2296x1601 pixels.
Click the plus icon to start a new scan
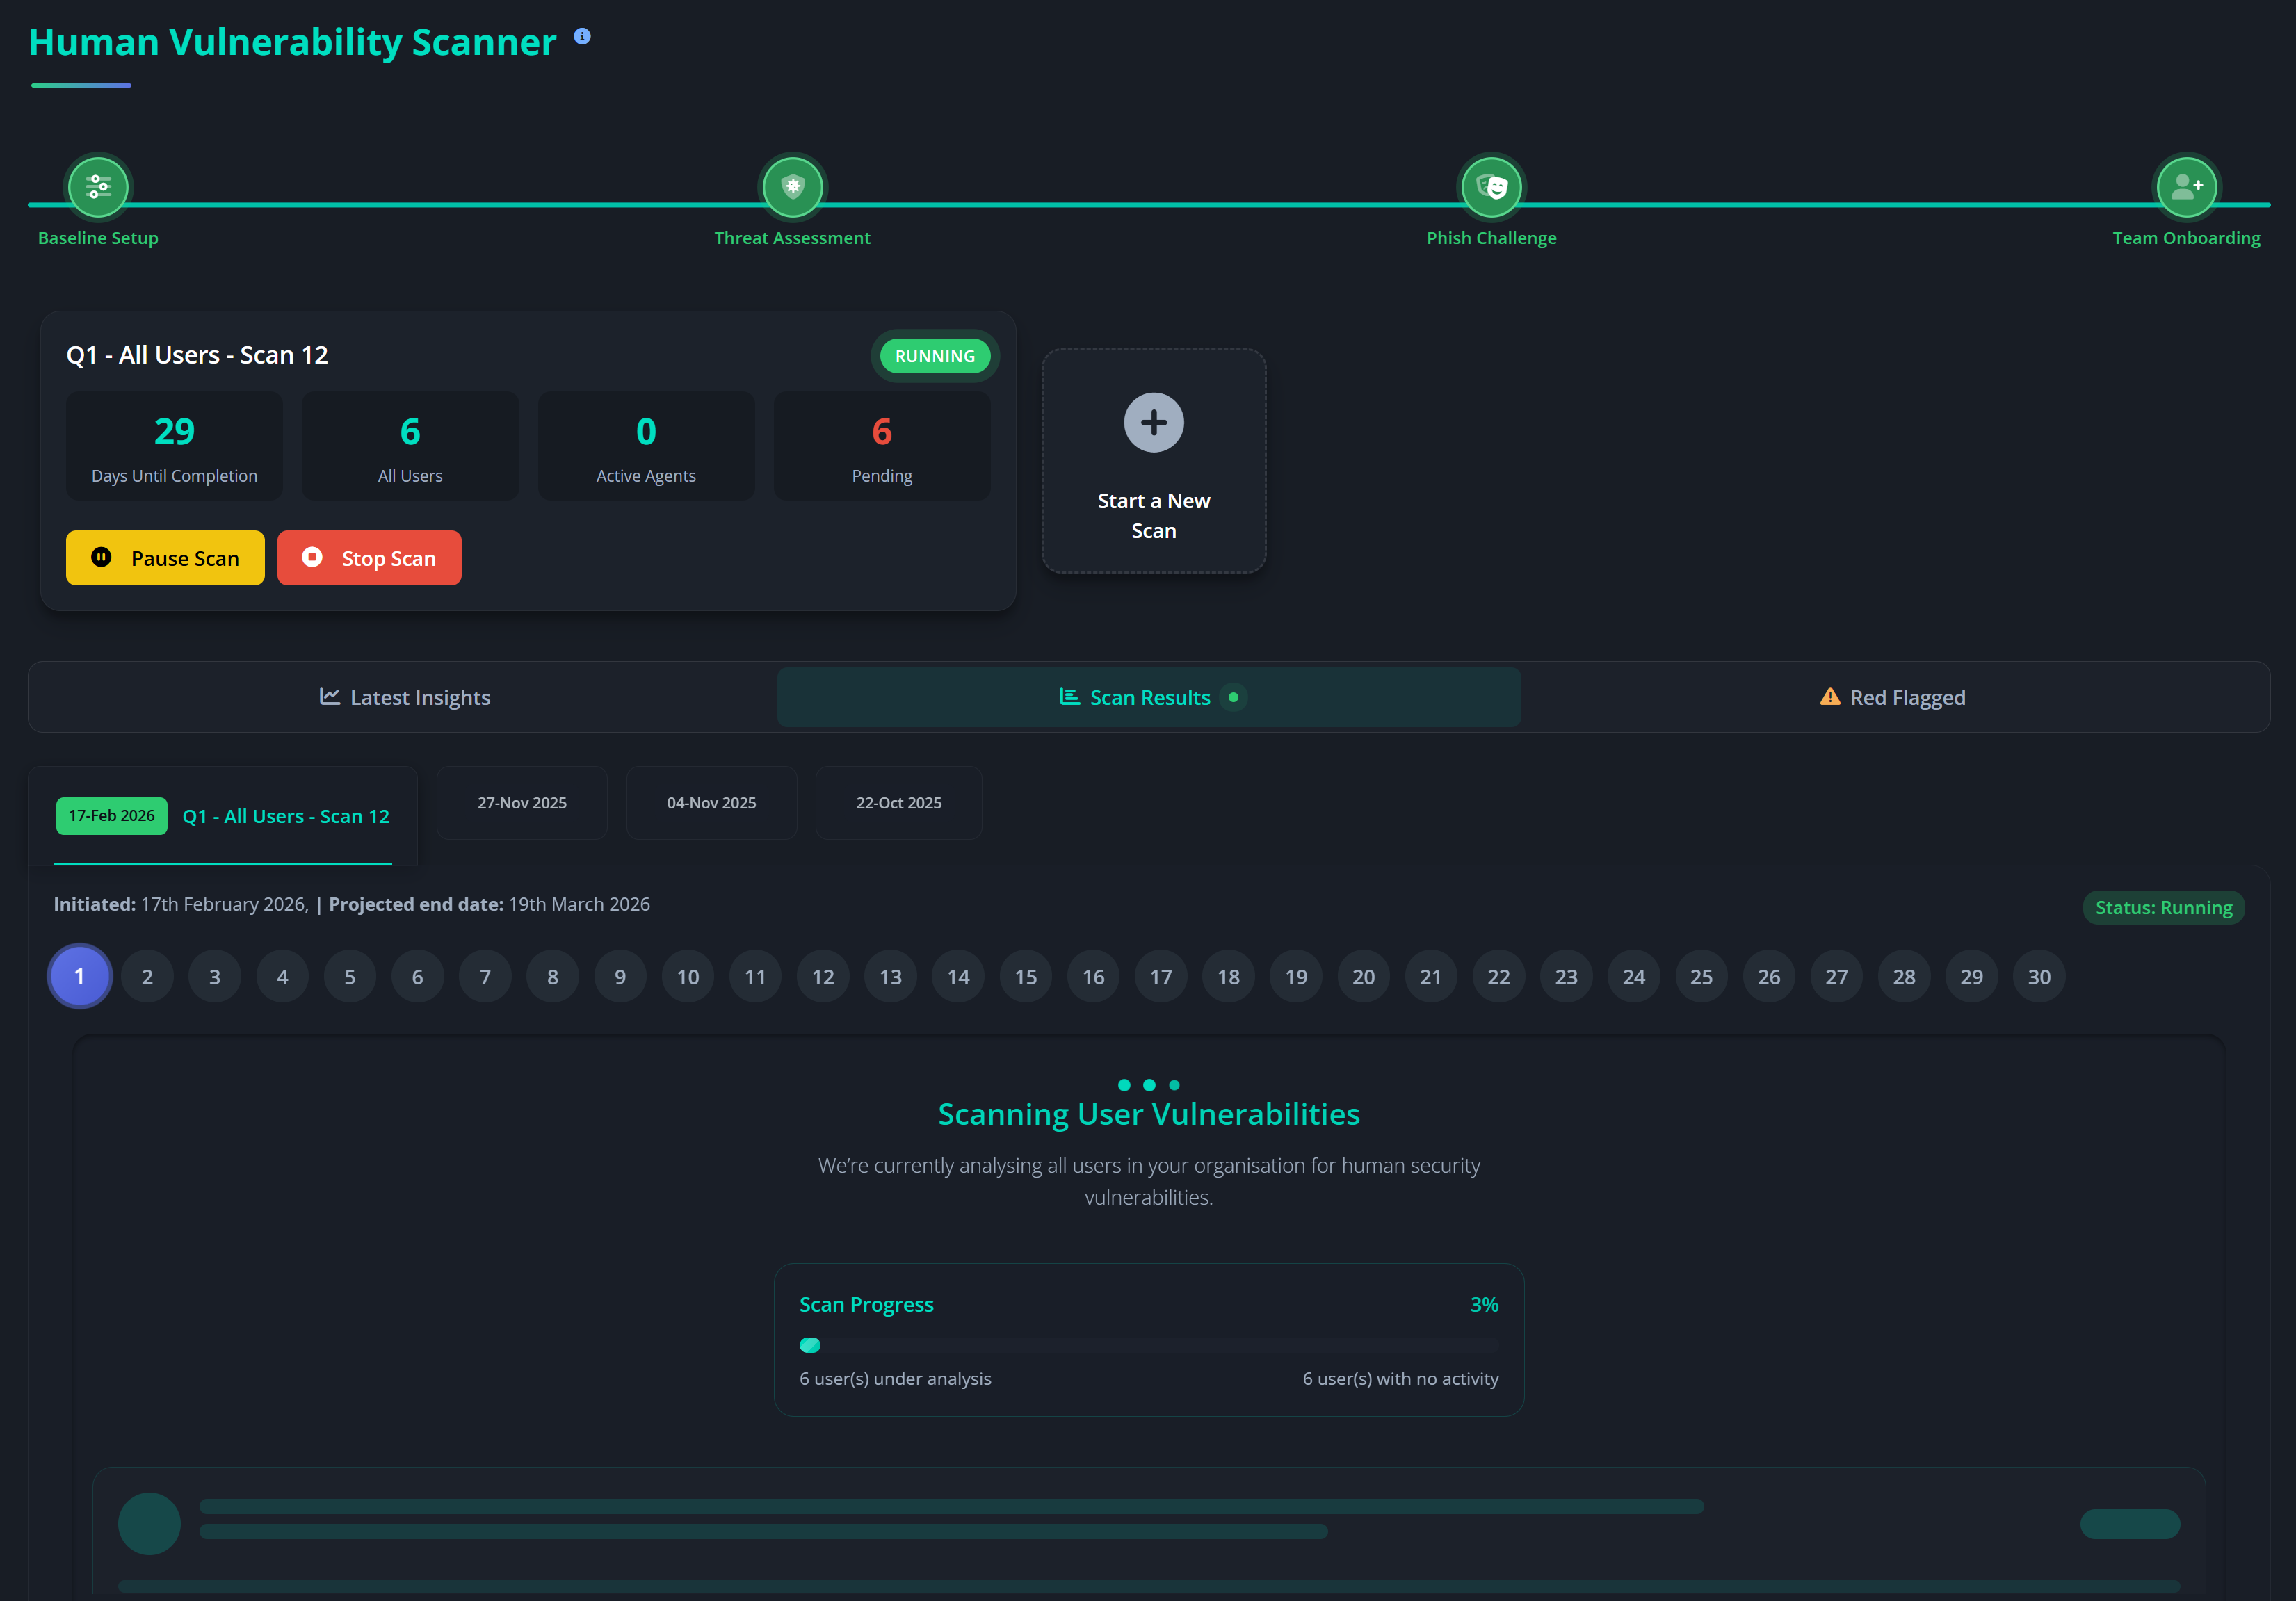(1153, 423)
